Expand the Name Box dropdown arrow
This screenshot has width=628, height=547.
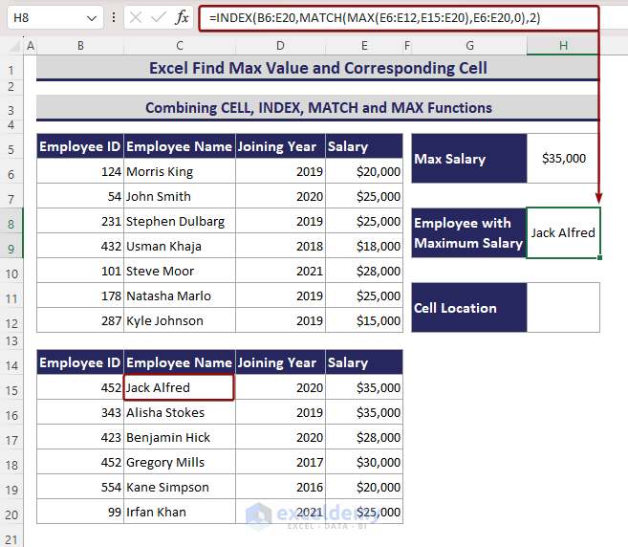[91, 18]
